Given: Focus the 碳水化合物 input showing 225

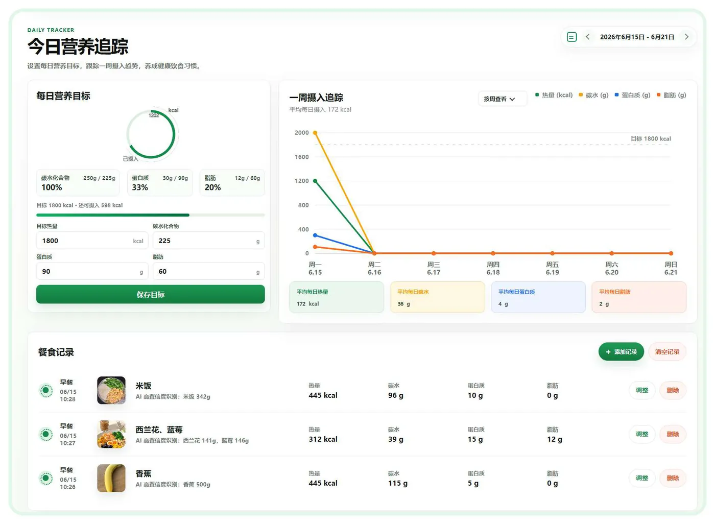Looking at the screenshot, I should 208,241.
